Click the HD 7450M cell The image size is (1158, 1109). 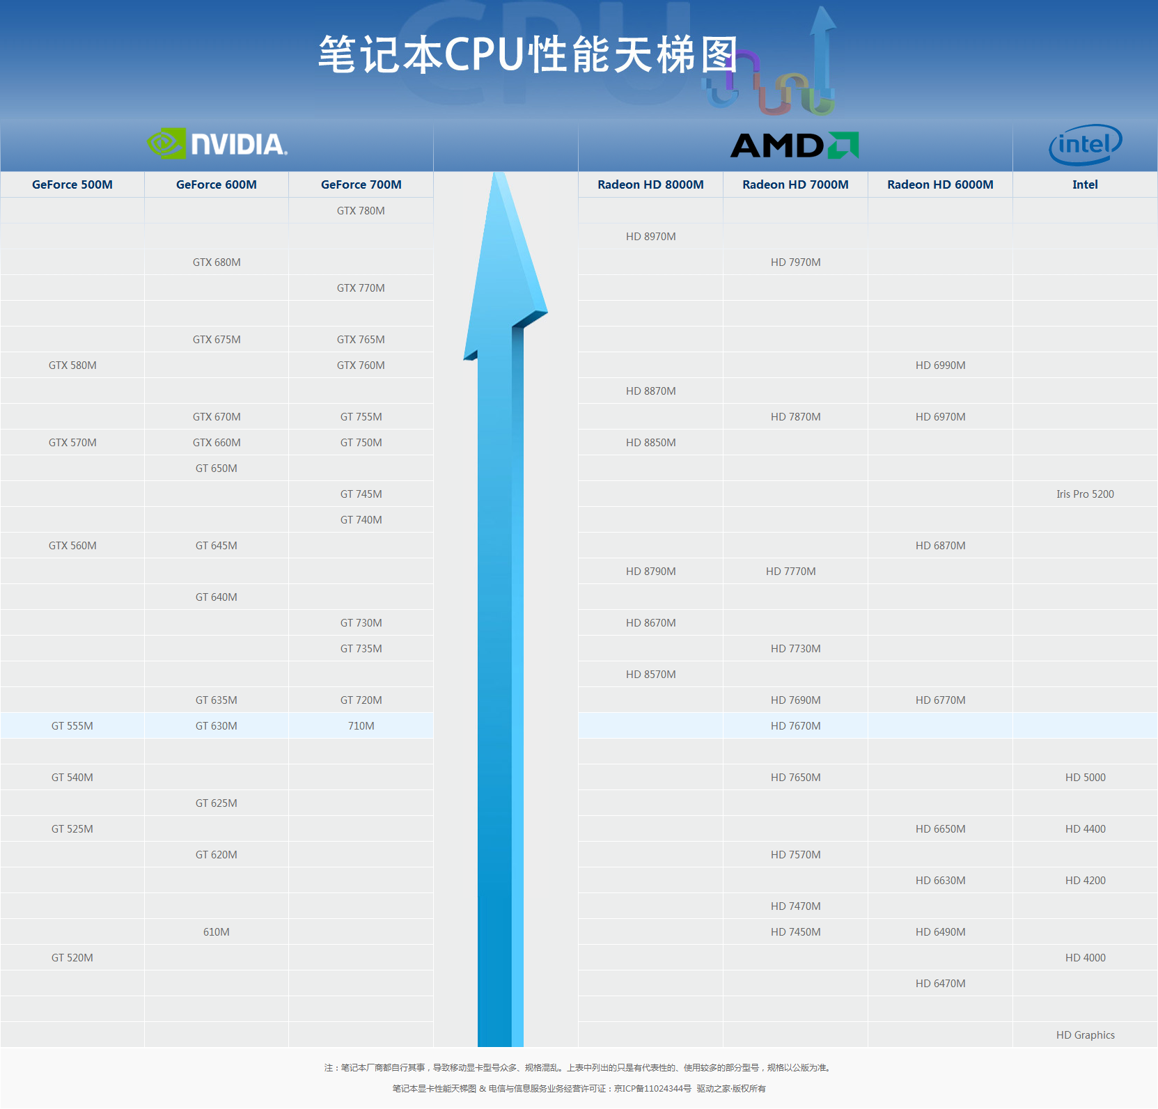tap(796, 932)
